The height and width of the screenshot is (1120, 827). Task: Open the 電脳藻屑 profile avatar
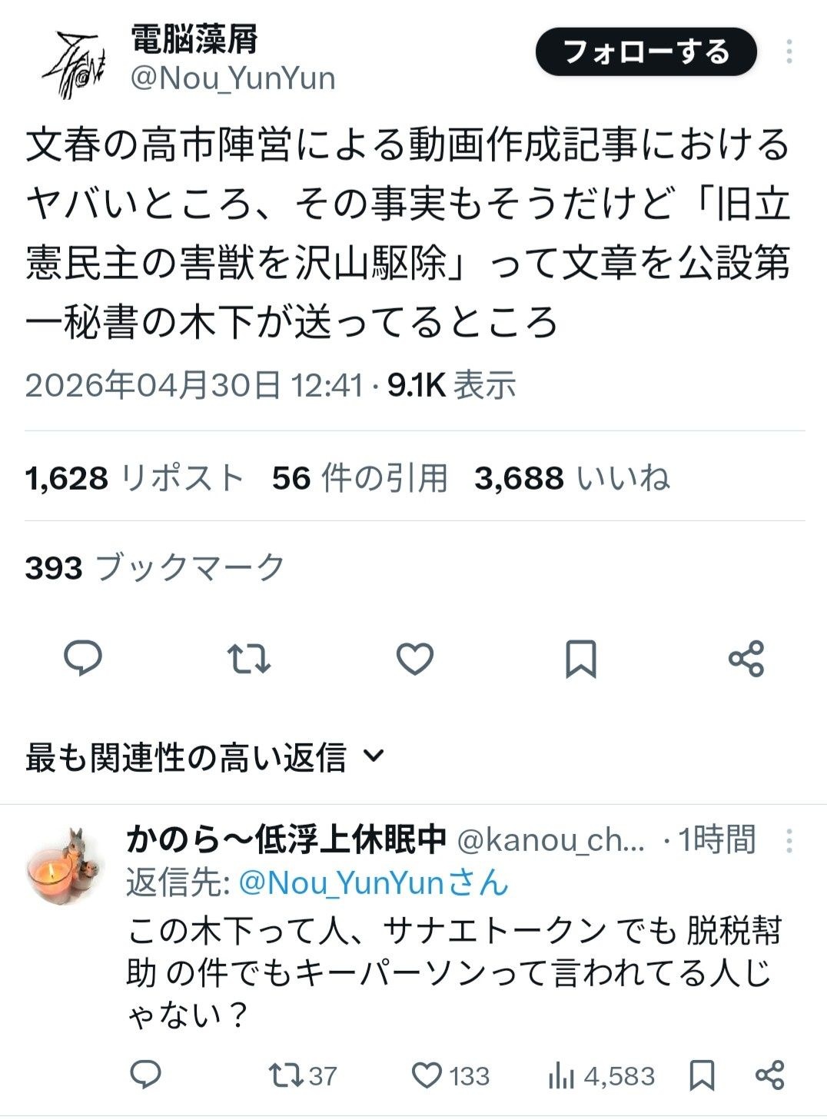[74, 65]
